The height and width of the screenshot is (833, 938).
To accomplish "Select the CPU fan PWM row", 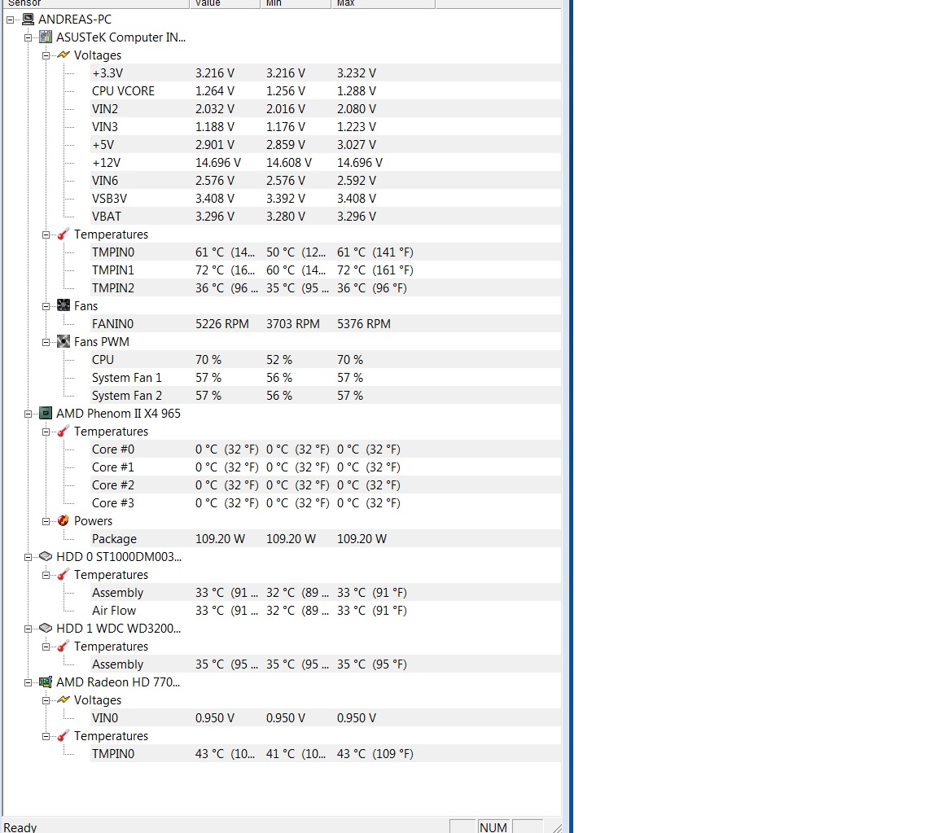I will [x=326, y=360].
